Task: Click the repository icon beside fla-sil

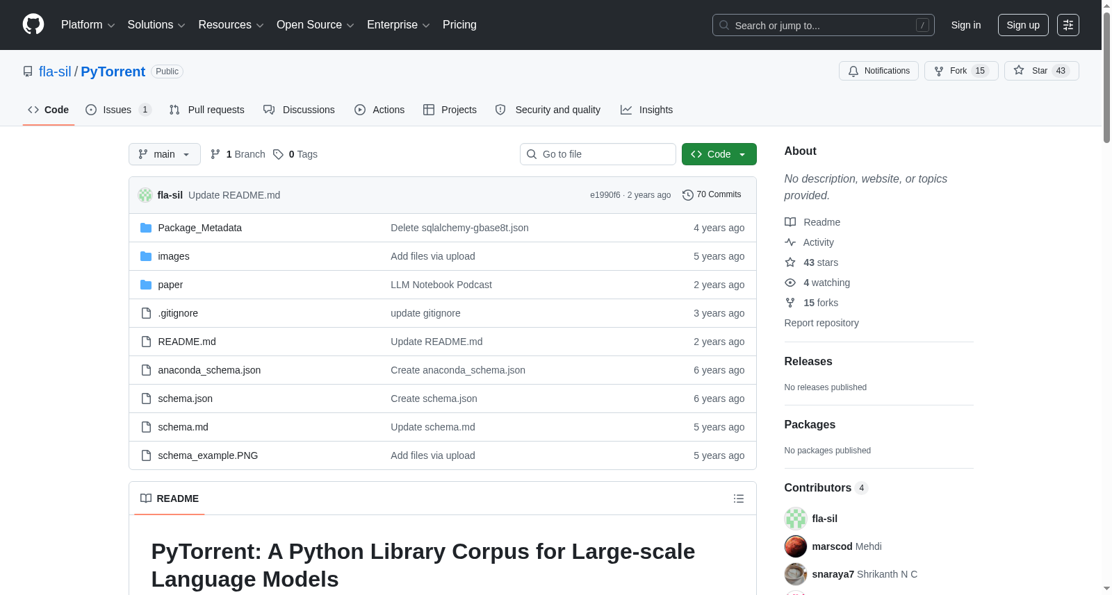Action: click(28, 72)
